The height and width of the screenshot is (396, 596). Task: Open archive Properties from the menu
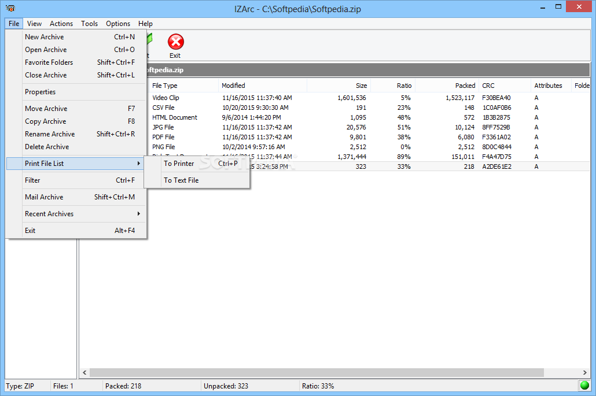(76, 92)
